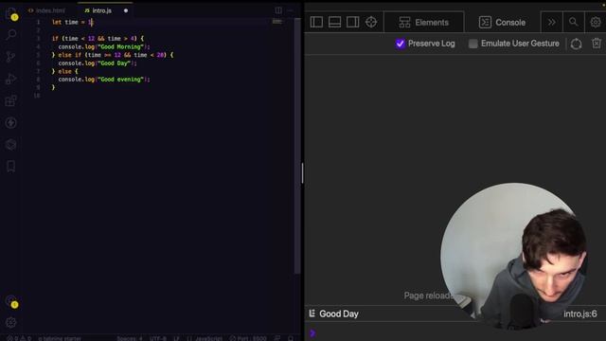Click the minimap in the code editor

pyautogui.click(x=276, y=22)
